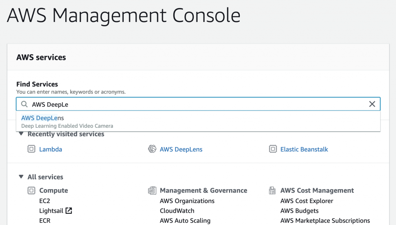This screenshot has width=396, height=225.
Task: Open the ECR service
Action: click(x=45, y=220)
